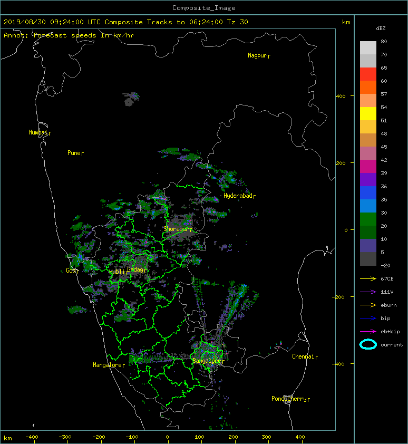Click the orange 60 dBZ swatch

point(368,87)
